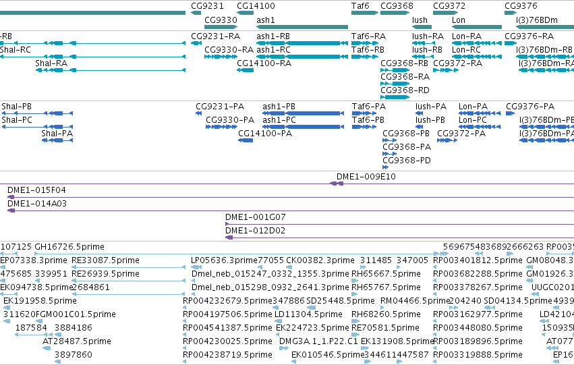Viewport: 574px width, 365px height.
Task: Click the ash1 gene bar
Action: tap(302, 27)
